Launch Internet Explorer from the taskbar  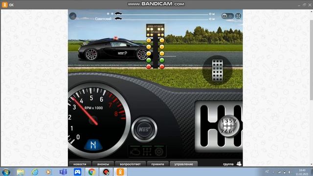coord(35,172)
